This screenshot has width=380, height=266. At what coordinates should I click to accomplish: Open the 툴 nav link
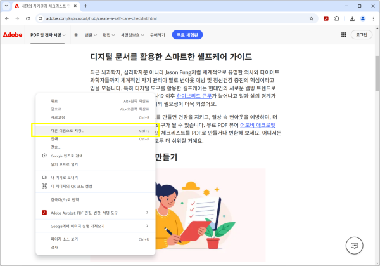point(76,35)
